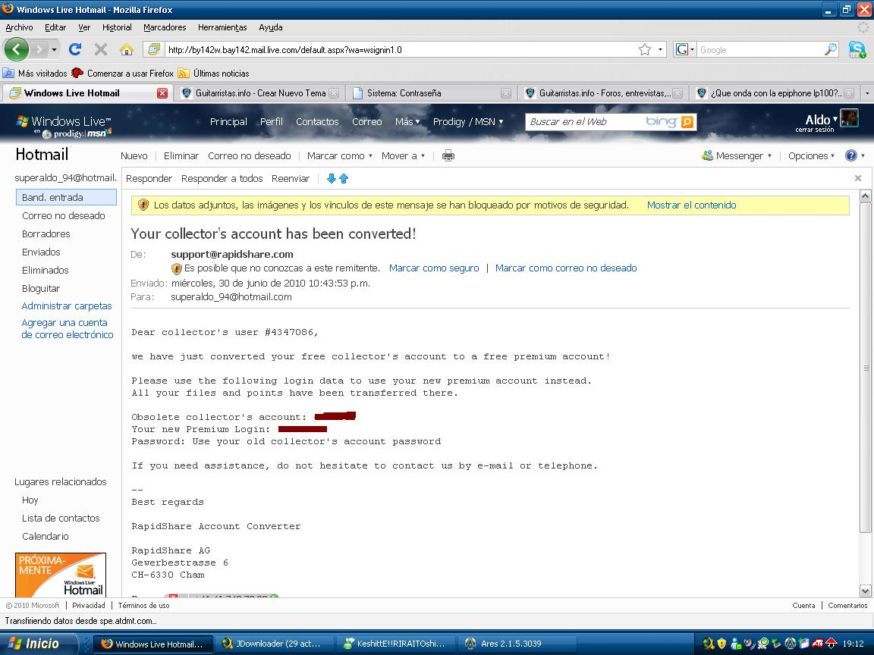
Task: Go to next message with down arrow
Action: coord(331,178)
